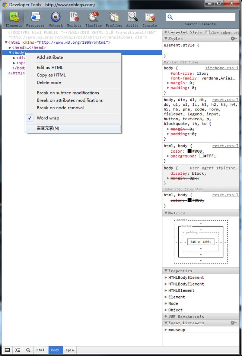The image size is (242, 356).
Task: Expand the background property in html, body rule
Action: [168, 156]
